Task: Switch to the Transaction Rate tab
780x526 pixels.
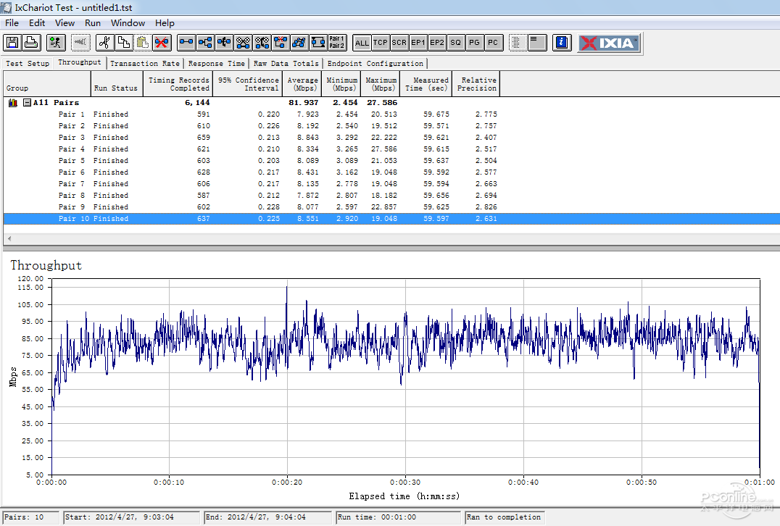Action: [145, 64]
